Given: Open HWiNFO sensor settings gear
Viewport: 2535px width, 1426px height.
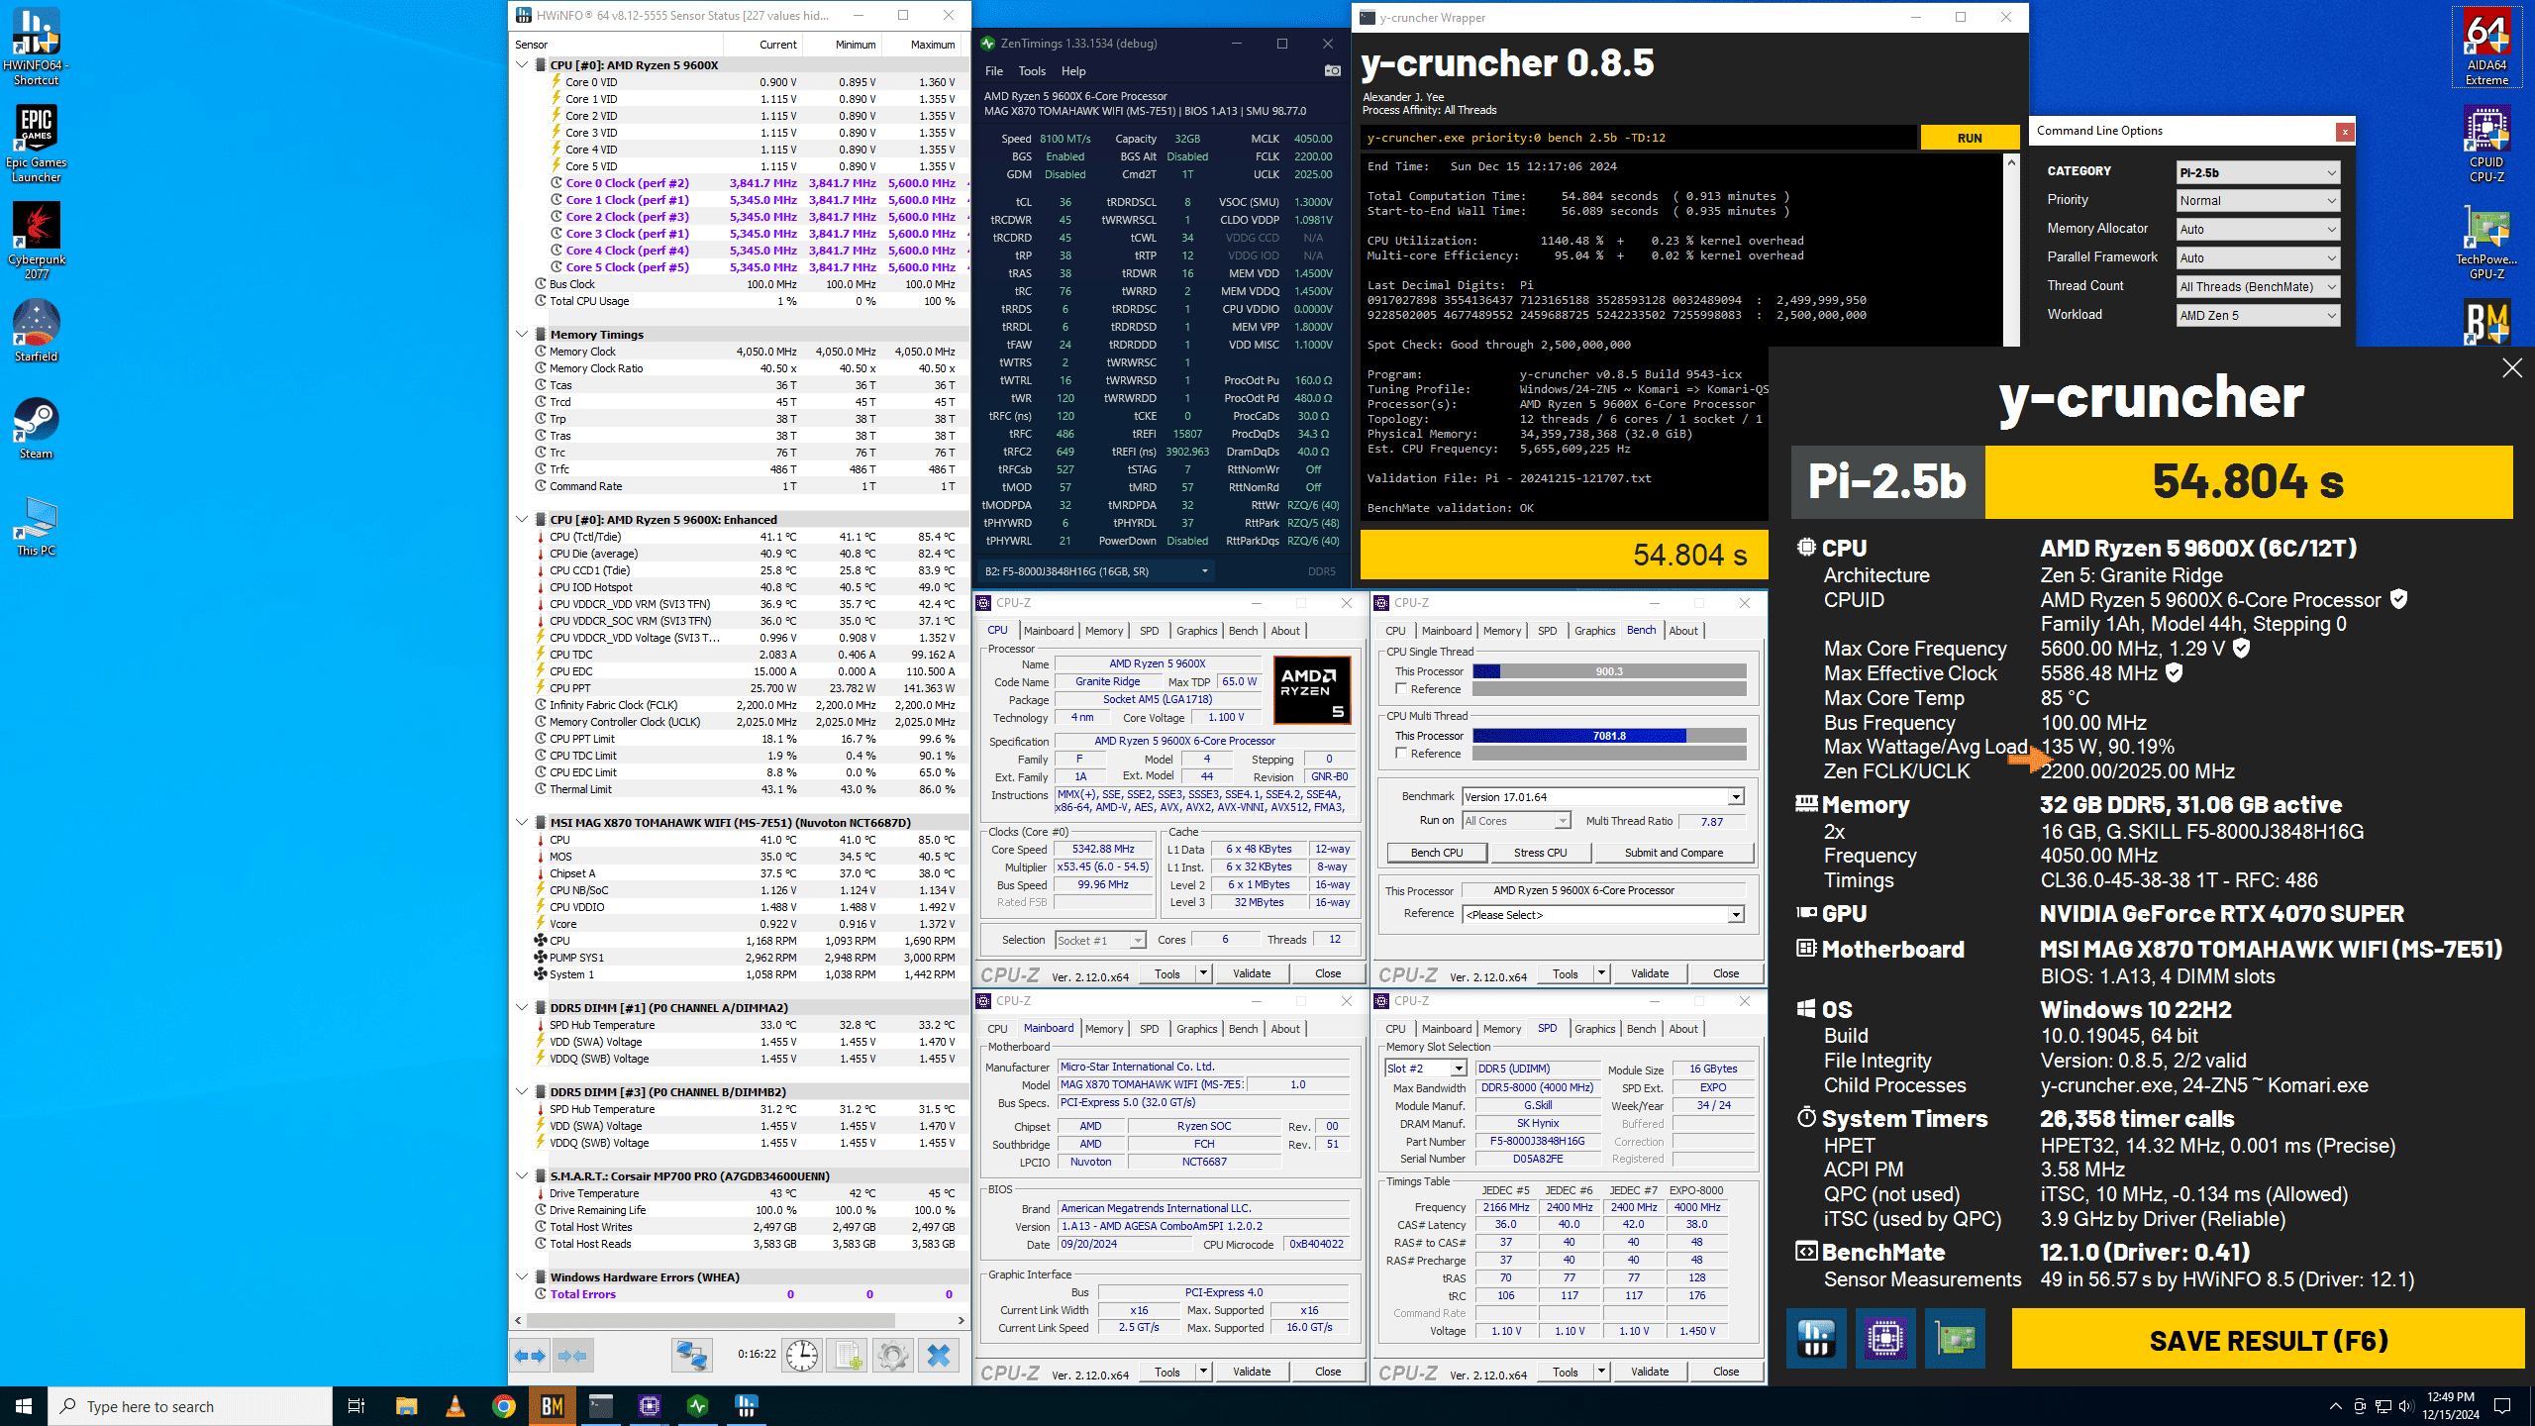Looking at the screenshot, I should click(892, 1355).
